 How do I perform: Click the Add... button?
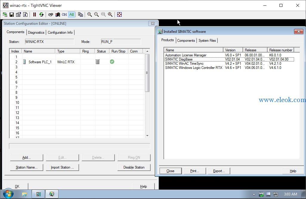27,158
